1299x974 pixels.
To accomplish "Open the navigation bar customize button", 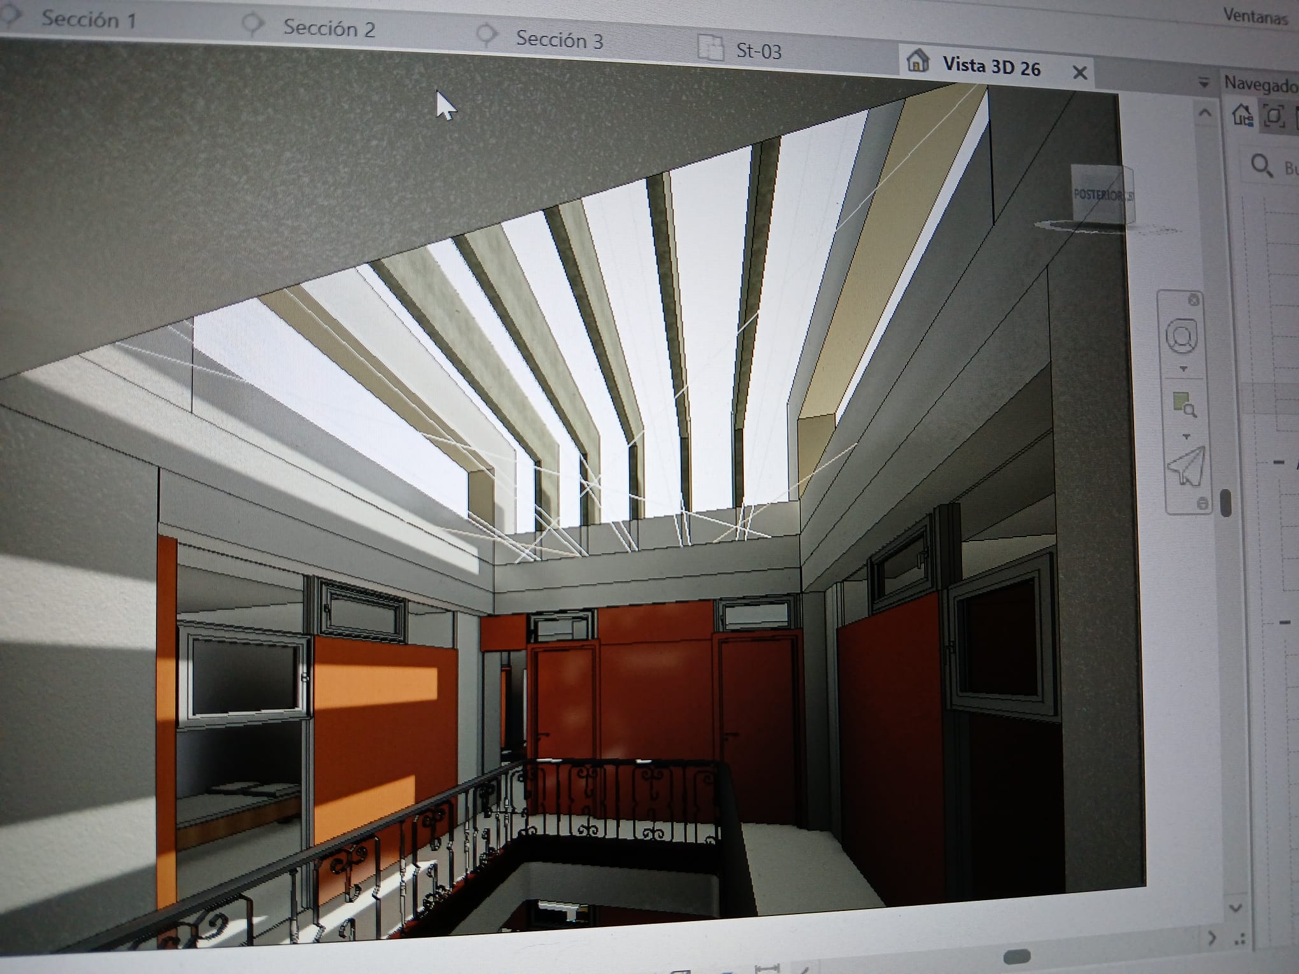I will (1202, 504).
